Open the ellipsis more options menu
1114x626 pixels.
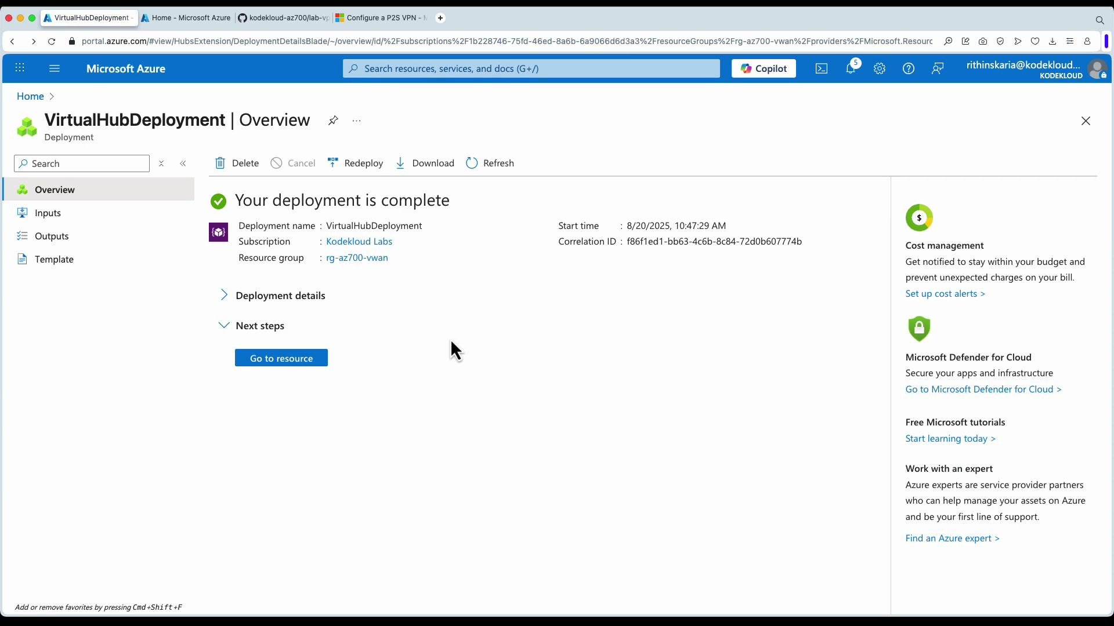tap(357, 121)
